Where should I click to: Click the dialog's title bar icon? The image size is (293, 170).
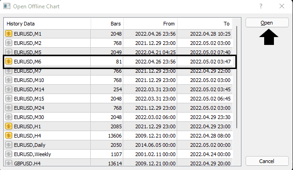pos(7,6)
